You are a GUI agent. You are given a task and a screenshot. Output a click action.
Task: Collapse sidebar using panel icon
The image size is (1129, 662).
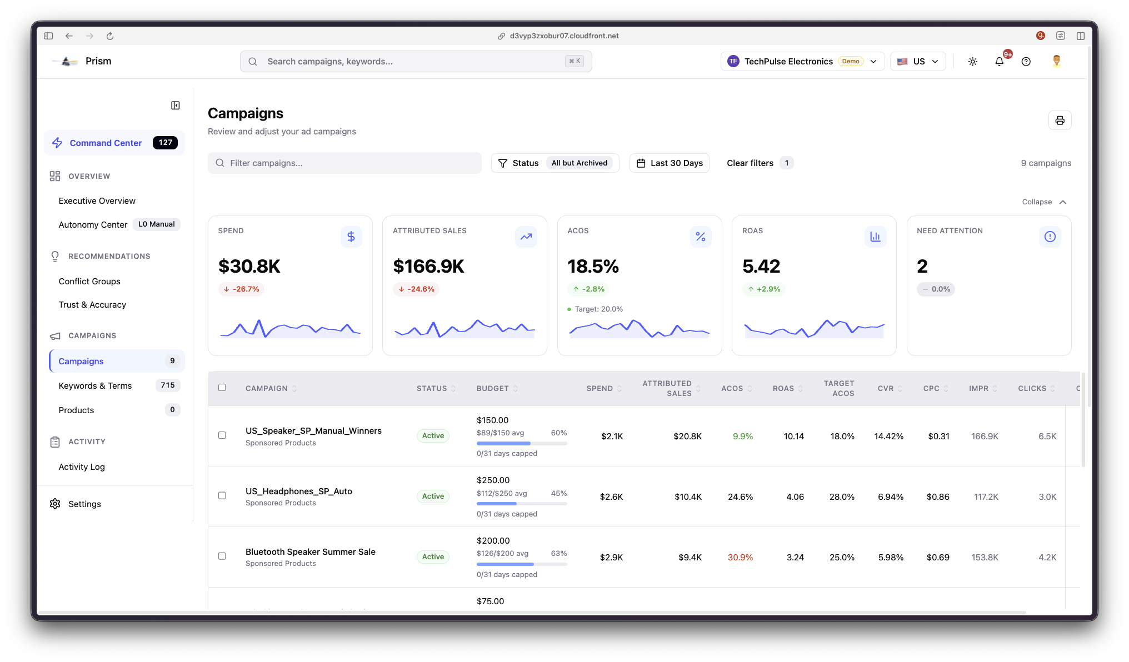point(175,106)
